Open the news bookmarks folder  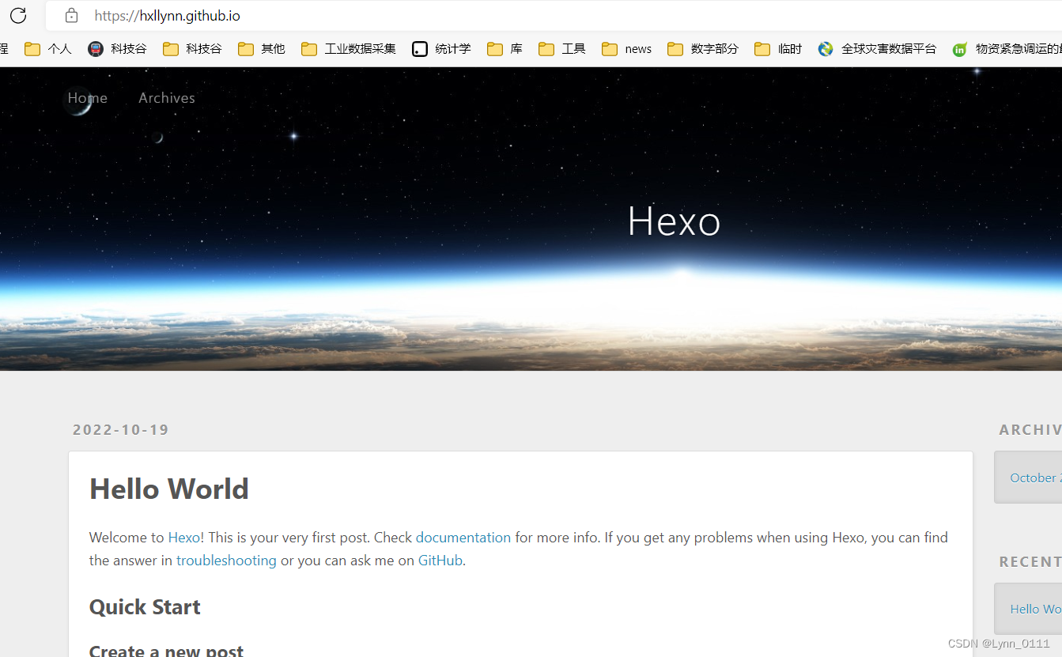(627, 49)
